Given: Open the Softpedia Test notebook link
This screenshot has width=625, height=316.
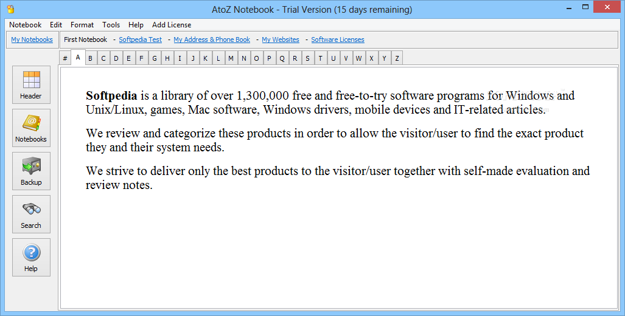Looking at the screenshot, I should pos(141,39).
